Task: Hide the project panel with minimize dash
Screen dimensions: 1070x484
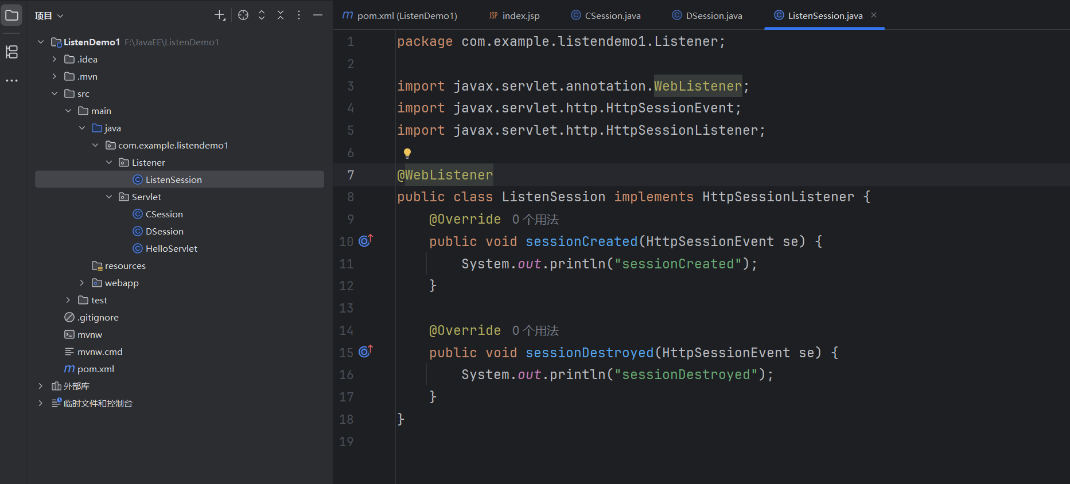Action: (318, 15)
